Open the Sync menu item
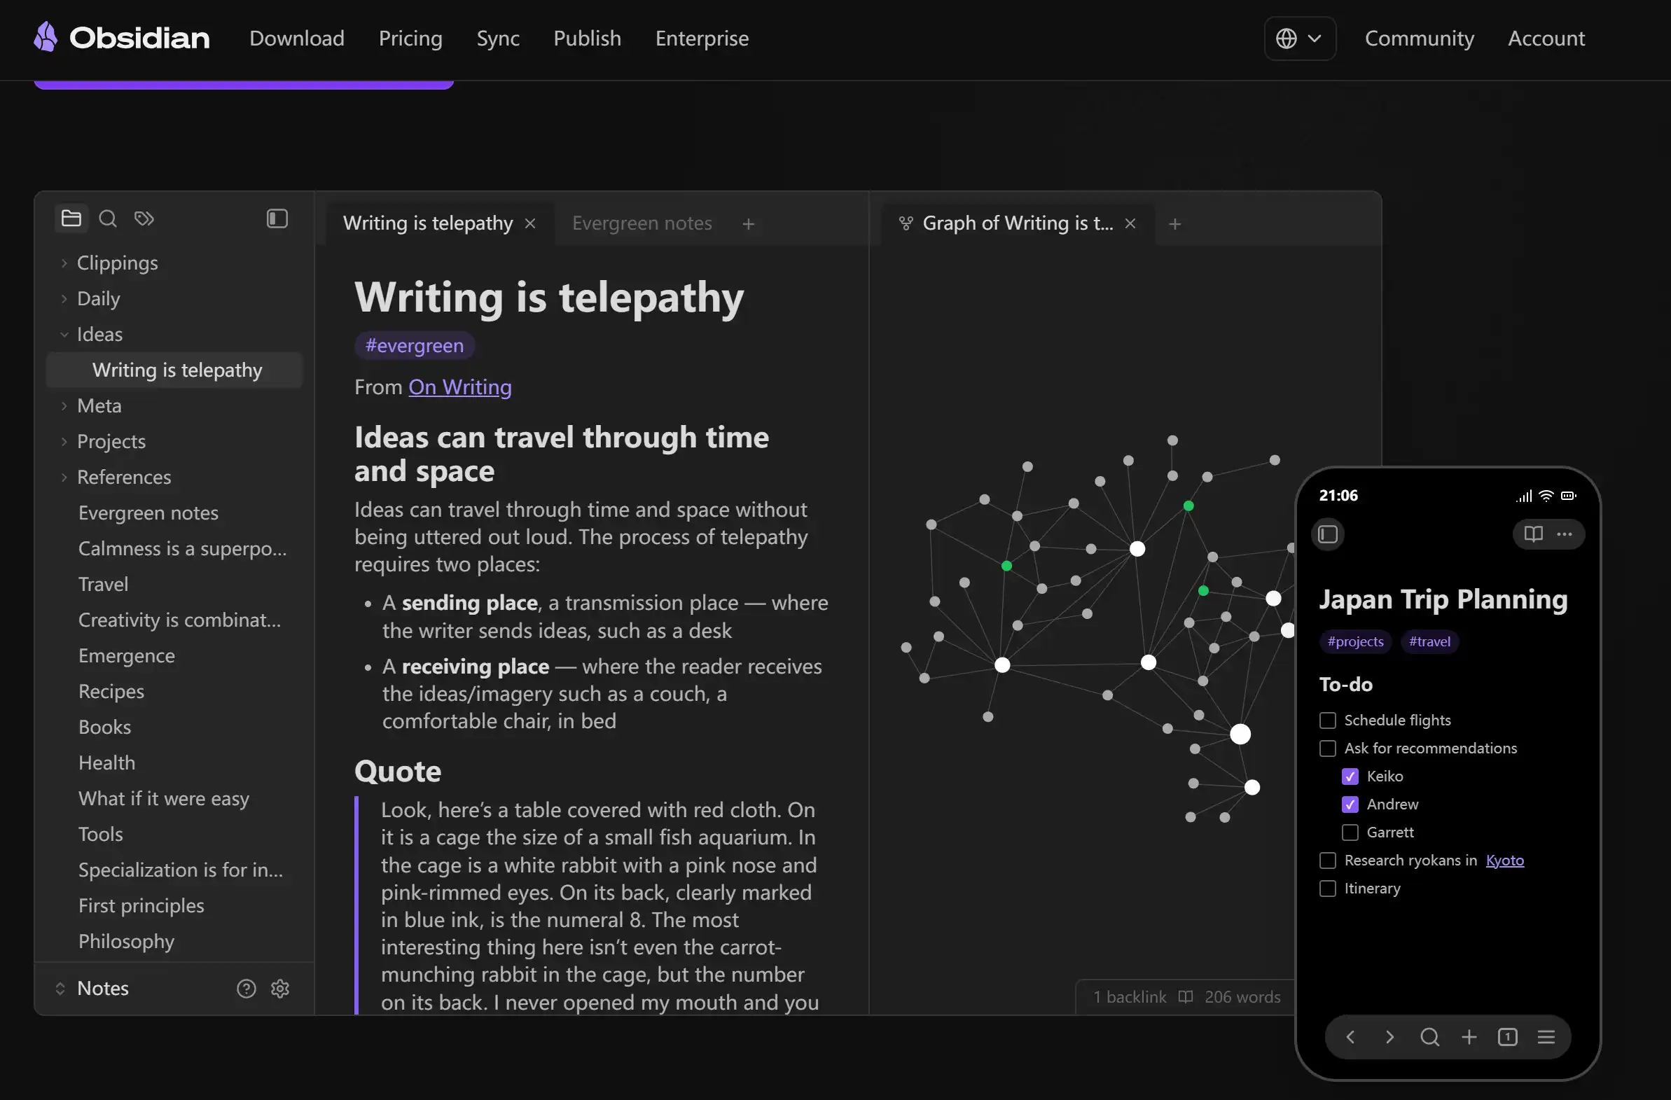This screenshot has height=1100, width=1671. tap(498, 38)
